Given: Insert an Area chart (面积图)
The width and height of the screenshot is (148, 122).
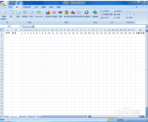Looking at the screenshot, I should tap(73, 15).
